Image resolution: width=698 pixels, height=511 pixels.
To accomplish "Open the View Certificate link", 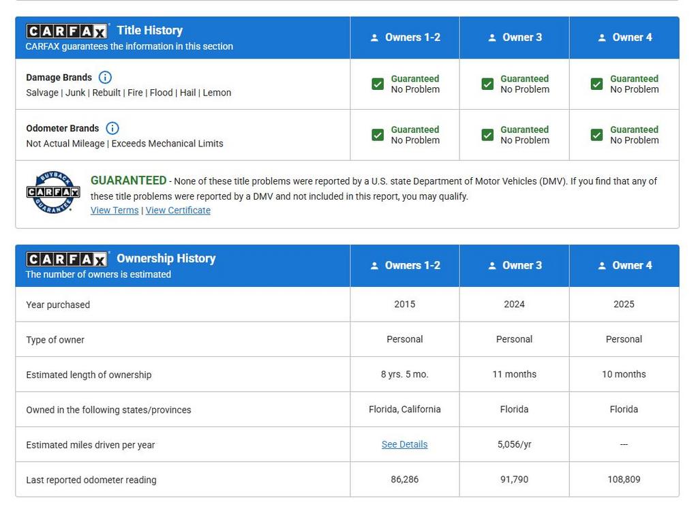I will [x=178, y=211].
